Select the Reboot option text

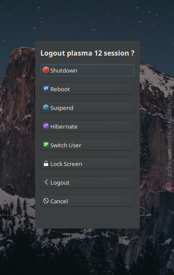60,89
